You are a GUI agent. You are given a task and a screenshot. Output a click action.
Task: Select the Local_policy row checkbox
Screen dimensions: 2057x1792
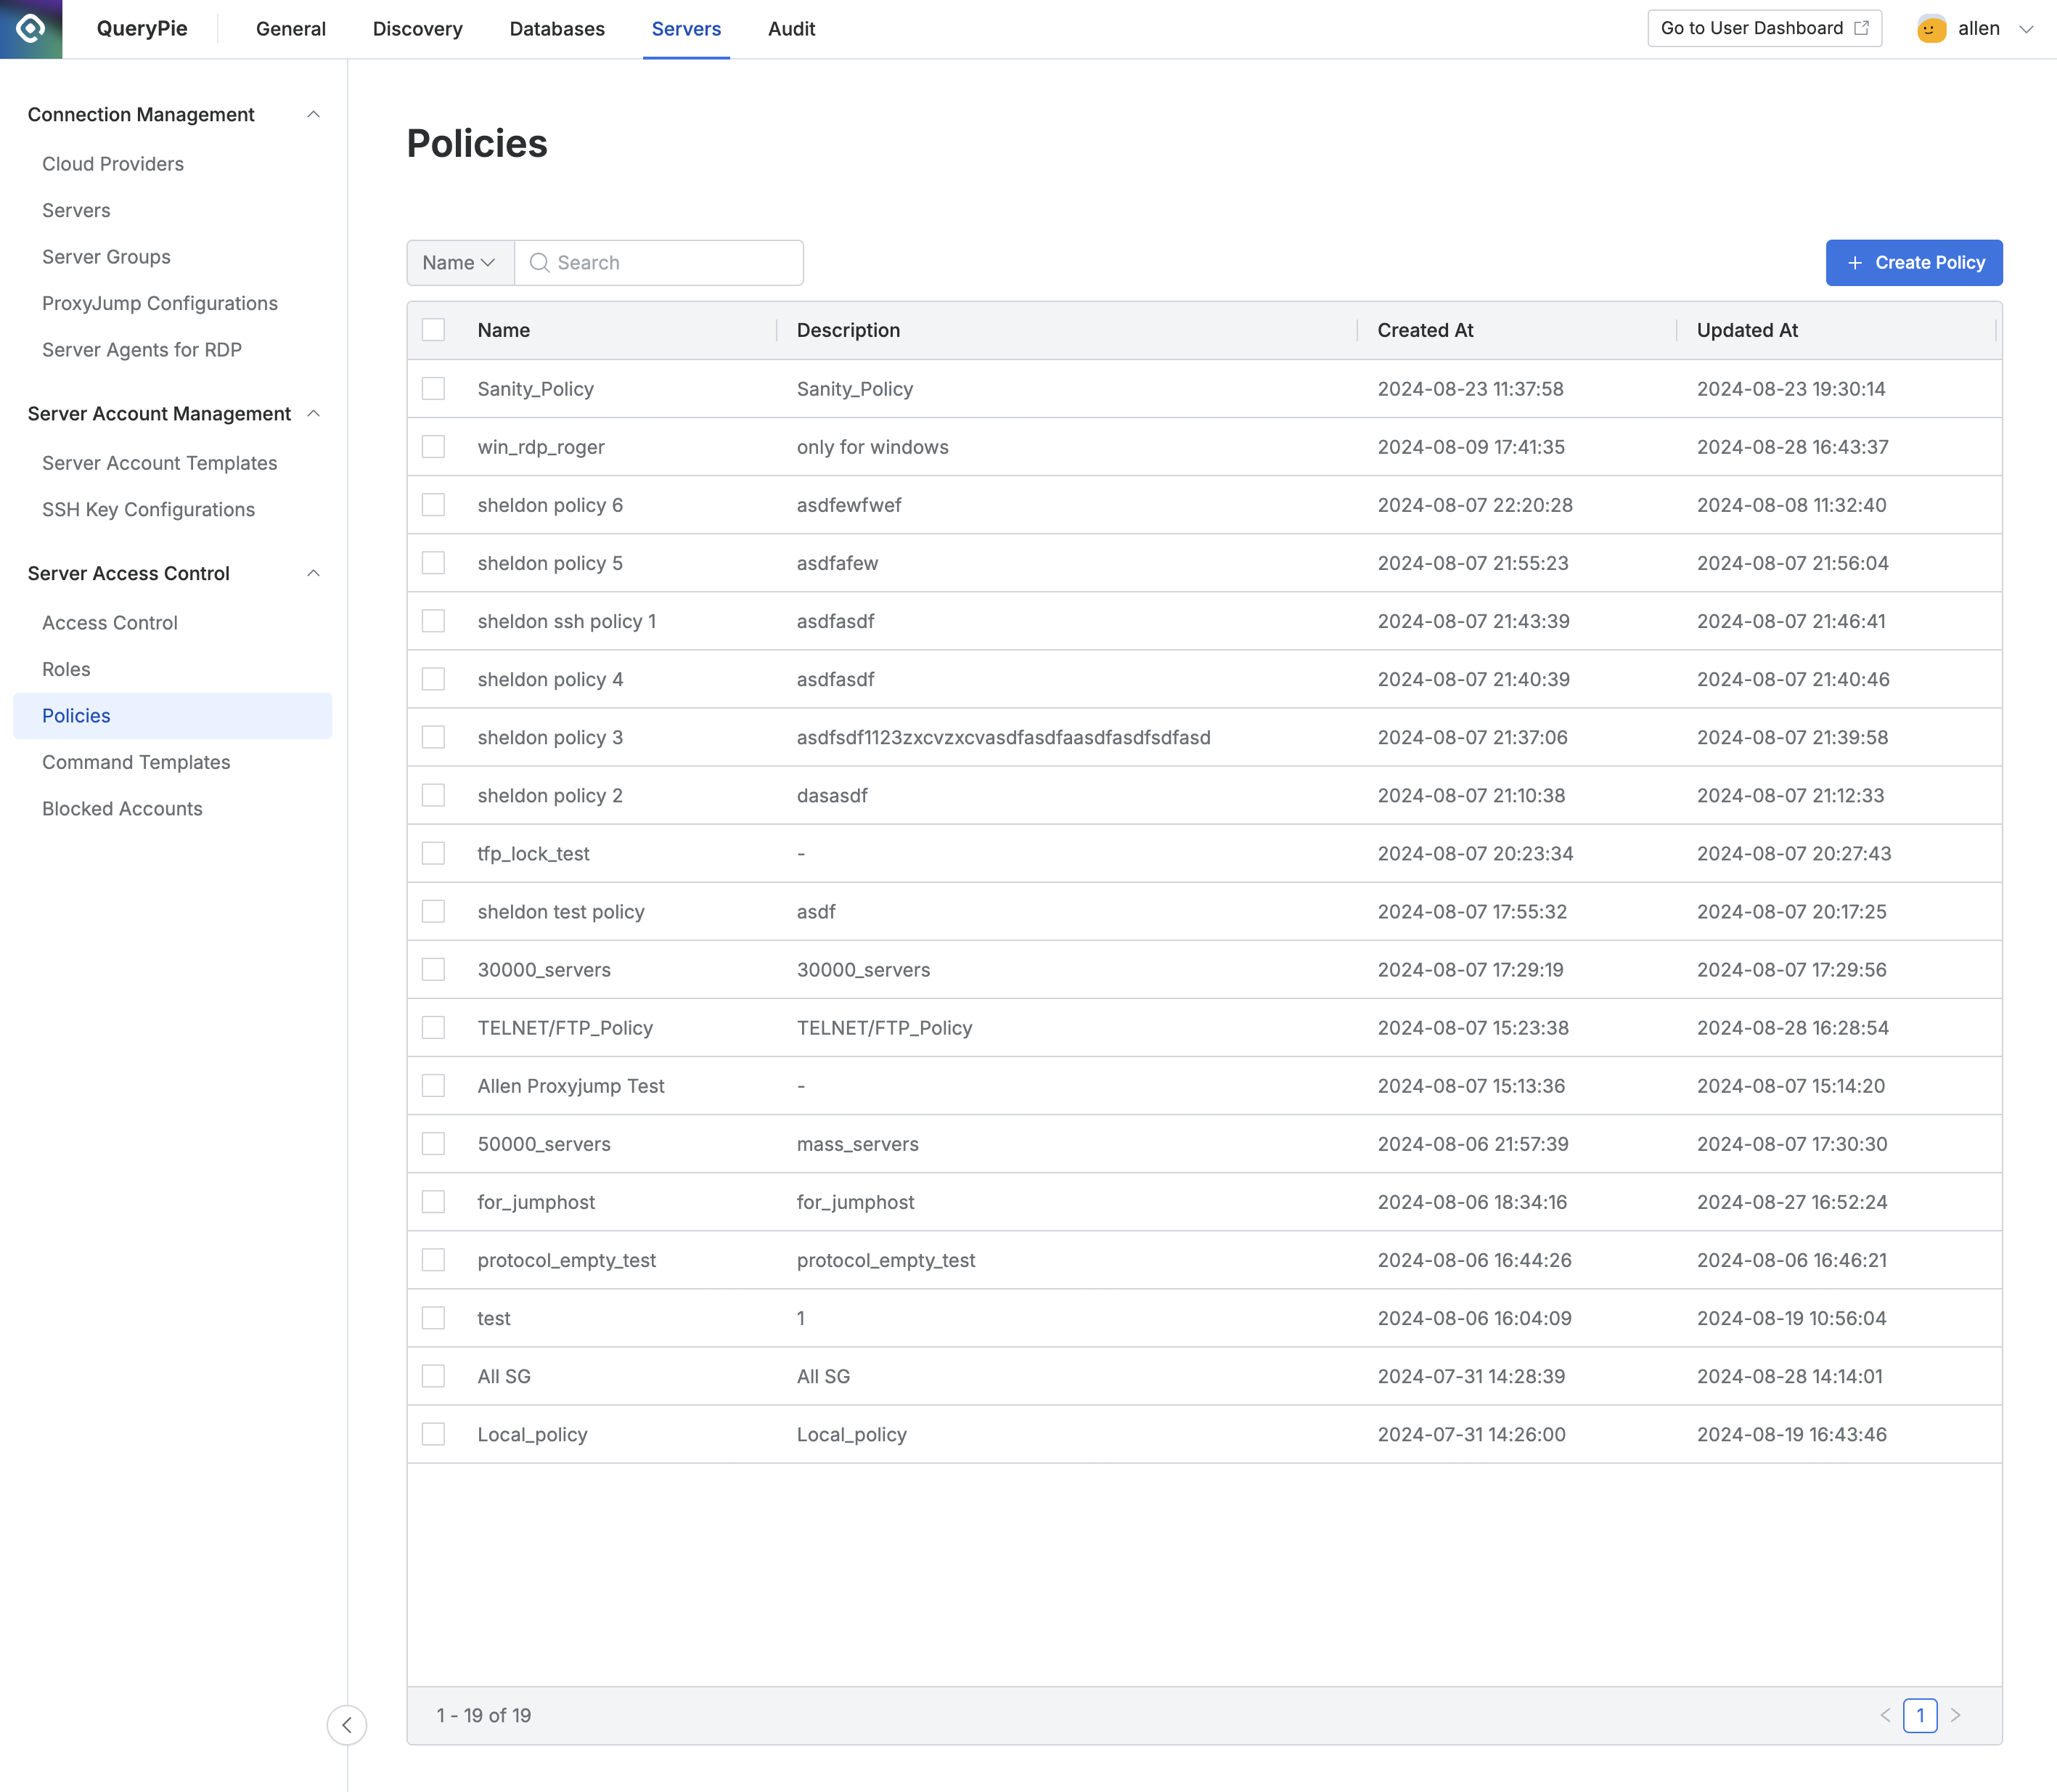[x=434, y=1434]
